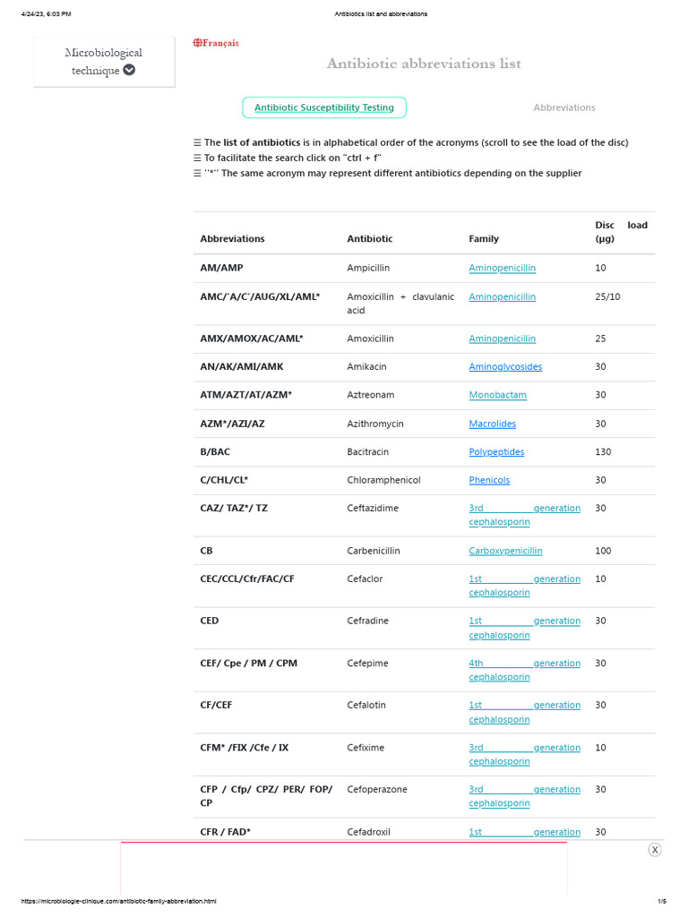Screen dimensions: 688x917
Task: Switch language via the Français link
Action: (220, 43)
